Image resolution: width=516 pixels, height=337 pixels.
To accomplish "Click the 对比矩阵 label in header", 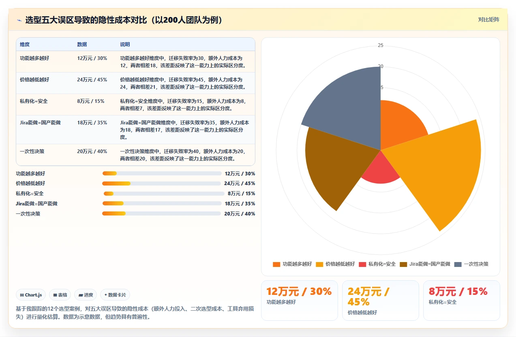I will (488, 19).
